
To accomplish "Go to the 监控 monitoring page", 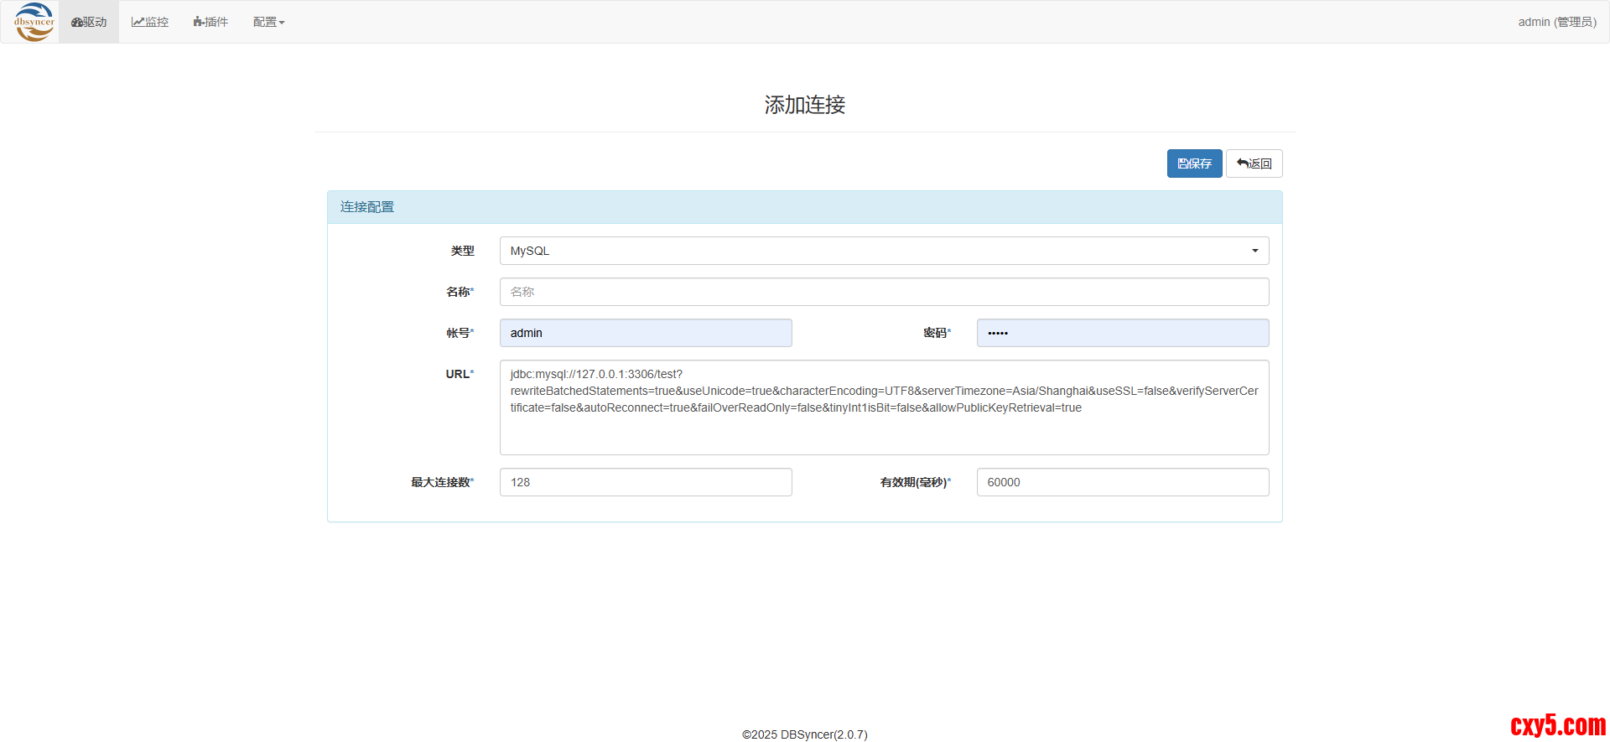I will 150,22.
